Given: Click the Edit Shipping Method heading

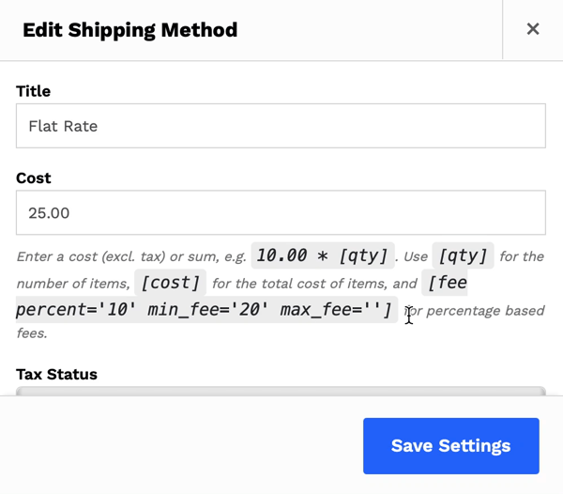Looking at the screenshot, I should pyautogui.click(x=129, y=30).
